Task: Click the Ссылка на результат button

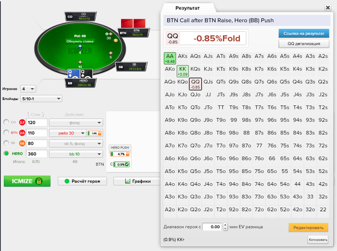Action: (x=304, y=33)
